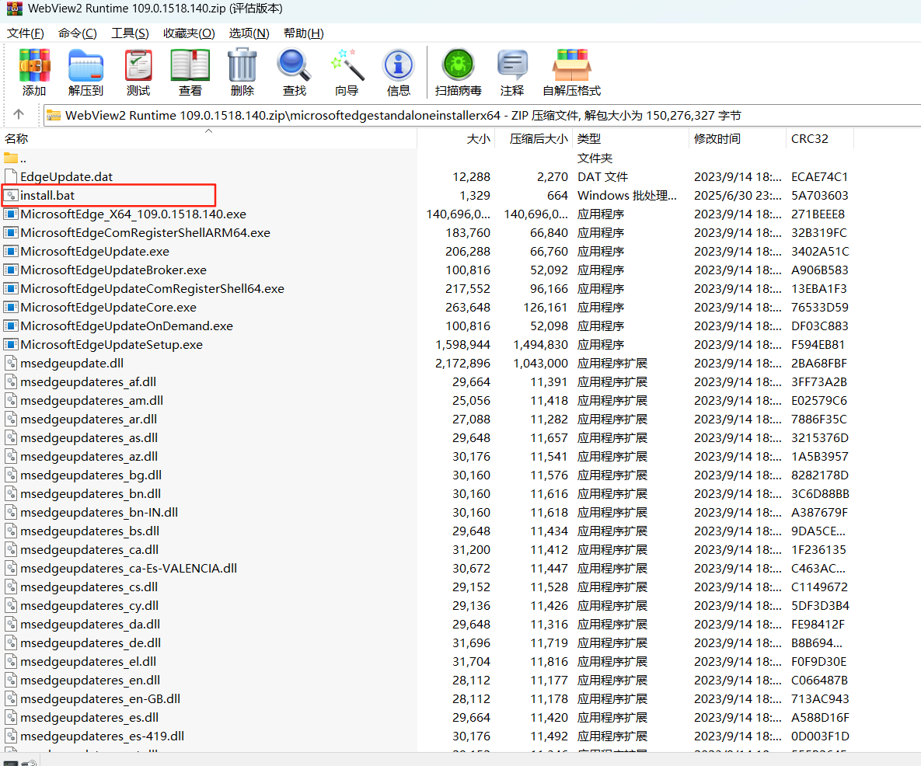This screenshot has height=766, width=921.
Task: Select msedgeupdateres_as.dll
Action: pos(89,438)
